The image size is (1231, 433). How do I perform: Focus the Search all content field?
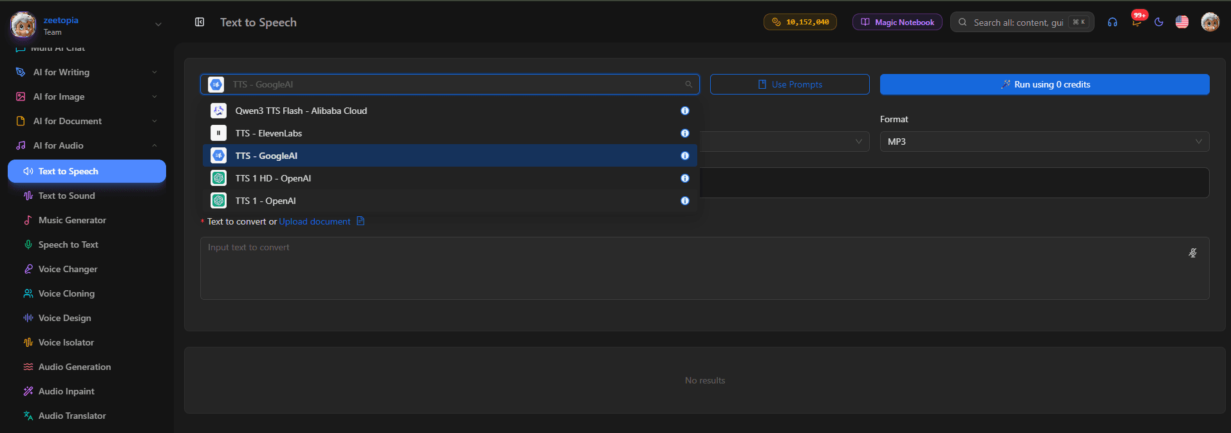click(x=1022, y=22)
